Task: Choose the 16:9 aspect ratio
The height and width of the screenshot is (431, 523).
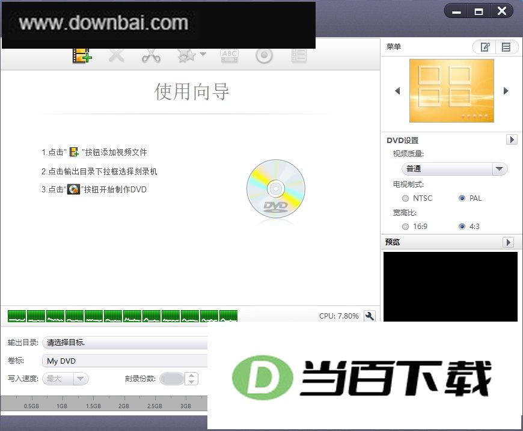Action: click(405, 227)
